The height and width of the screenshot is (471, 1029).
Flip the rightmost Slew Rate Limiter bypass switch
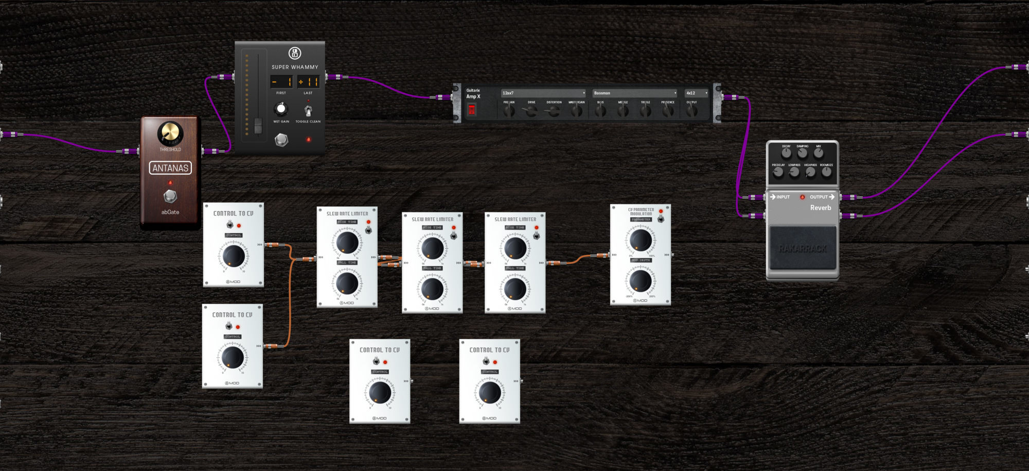[x=536, y=235]
